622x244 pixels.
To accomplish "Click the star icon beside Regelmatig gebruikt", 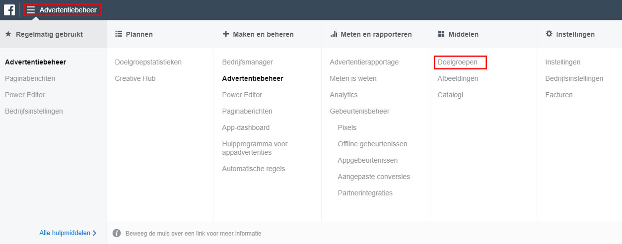I will pos(8,34).
